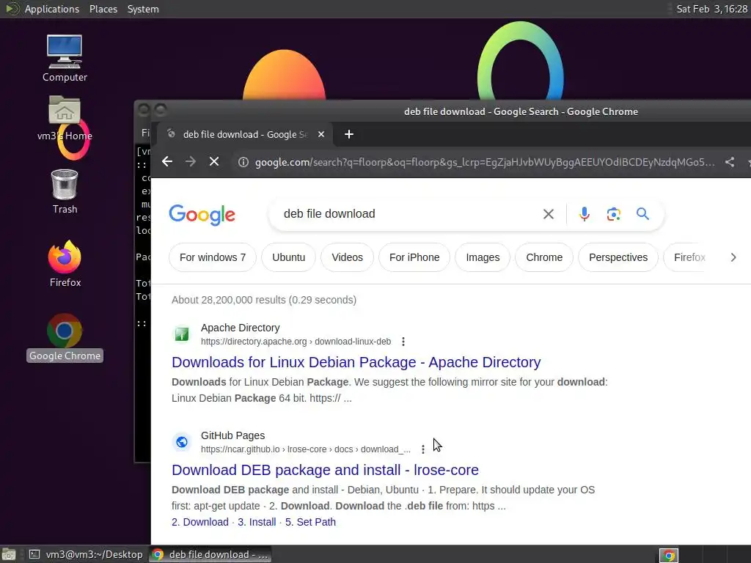
Task: Share this page icon in address bar
Action: click(730, 162)
